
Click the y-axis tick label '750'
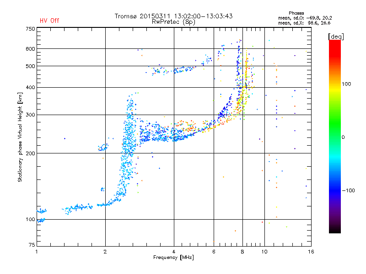[30, 29]
